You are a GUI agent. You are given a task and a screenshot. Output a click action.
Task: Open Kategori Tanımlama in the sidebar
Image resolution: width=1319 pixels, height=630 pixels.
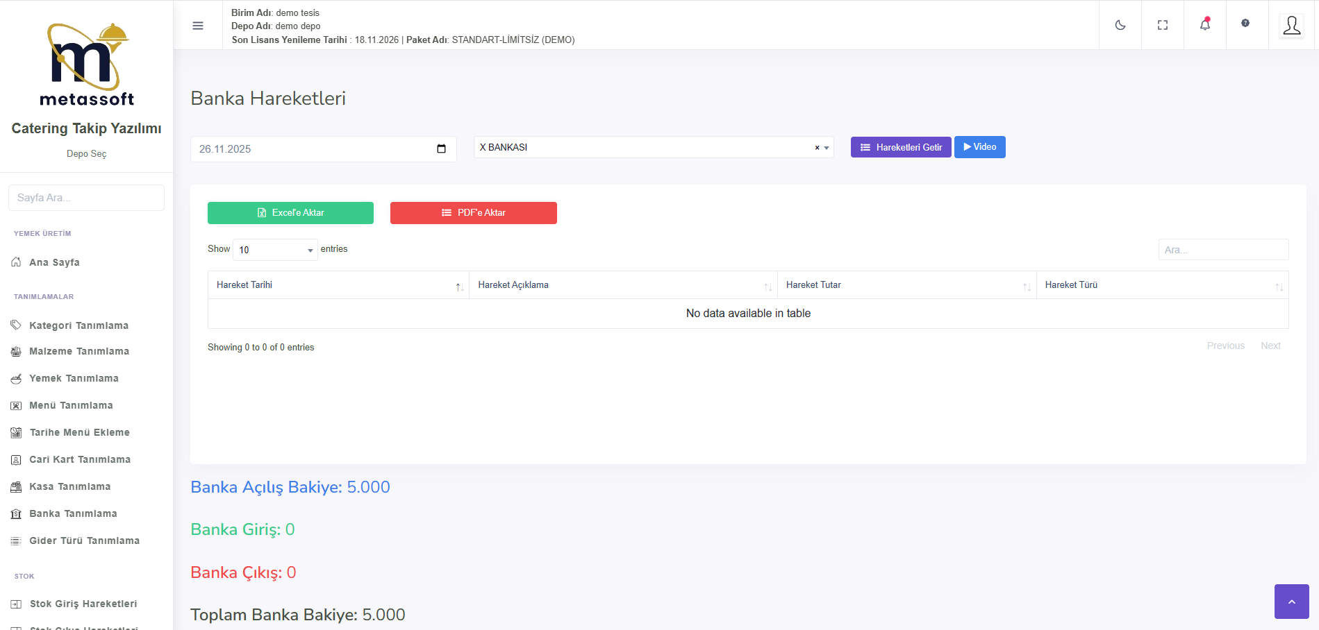click(x=78, y=325)
